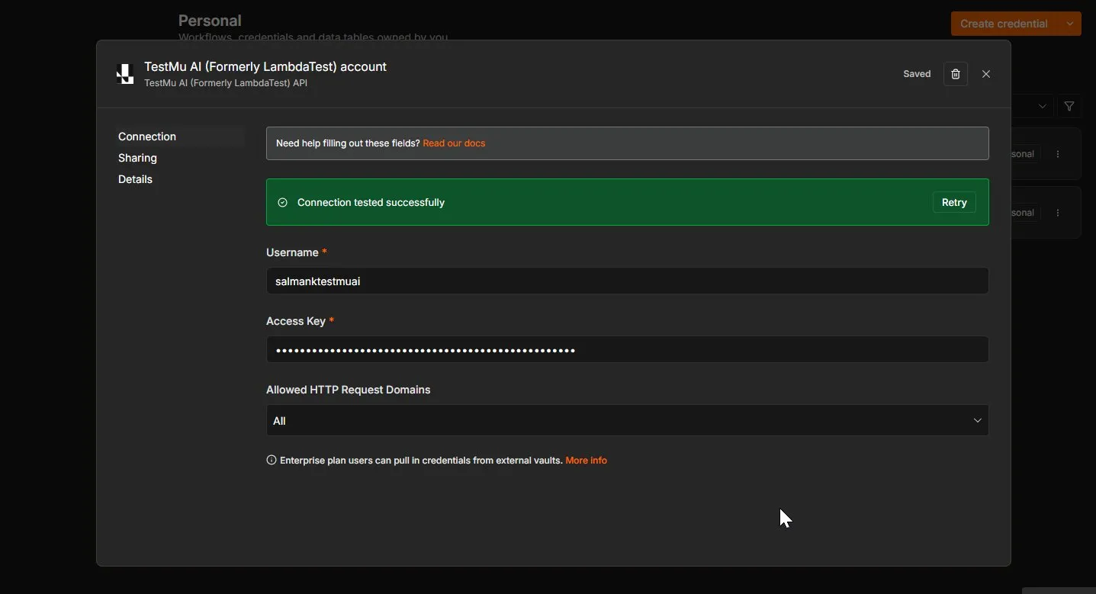Click the Saved status text
The height and width of the screenshot is (594, 1096).
tap(917, 74)
